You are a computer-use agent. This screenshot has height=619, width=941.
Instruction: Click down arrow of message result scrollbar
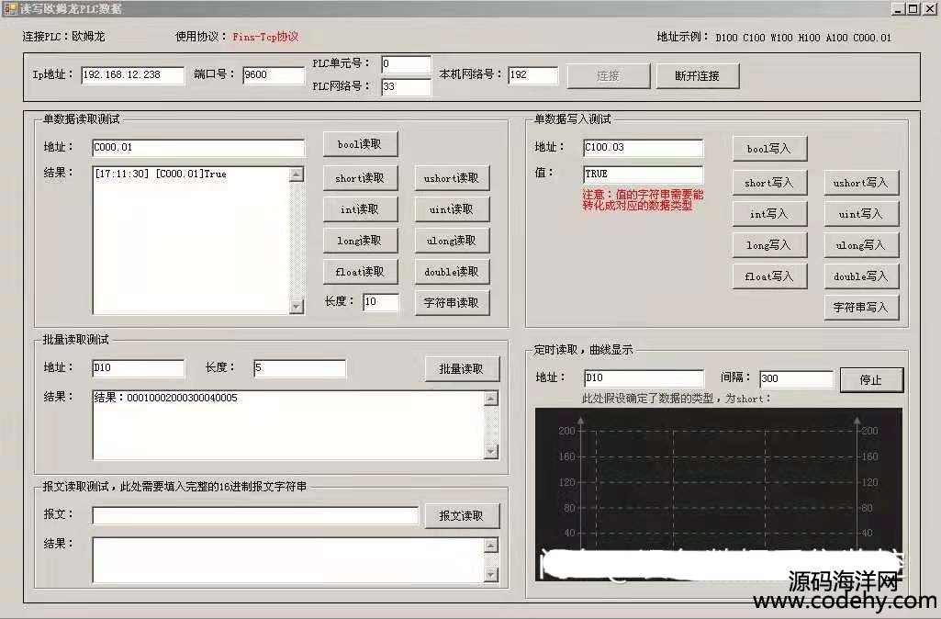[x=491, y=575]
